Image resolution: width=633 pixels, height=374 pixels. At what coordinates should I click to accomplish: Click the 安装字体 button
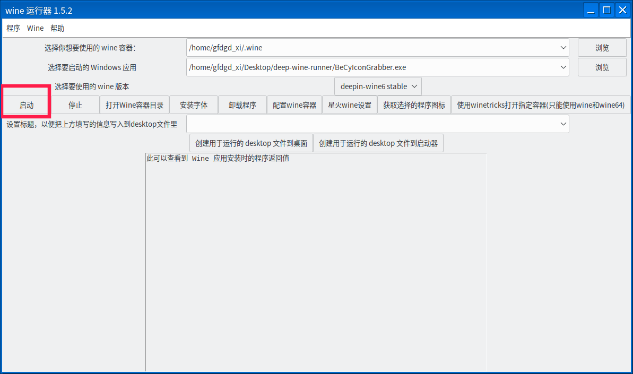tap(194, 105)
